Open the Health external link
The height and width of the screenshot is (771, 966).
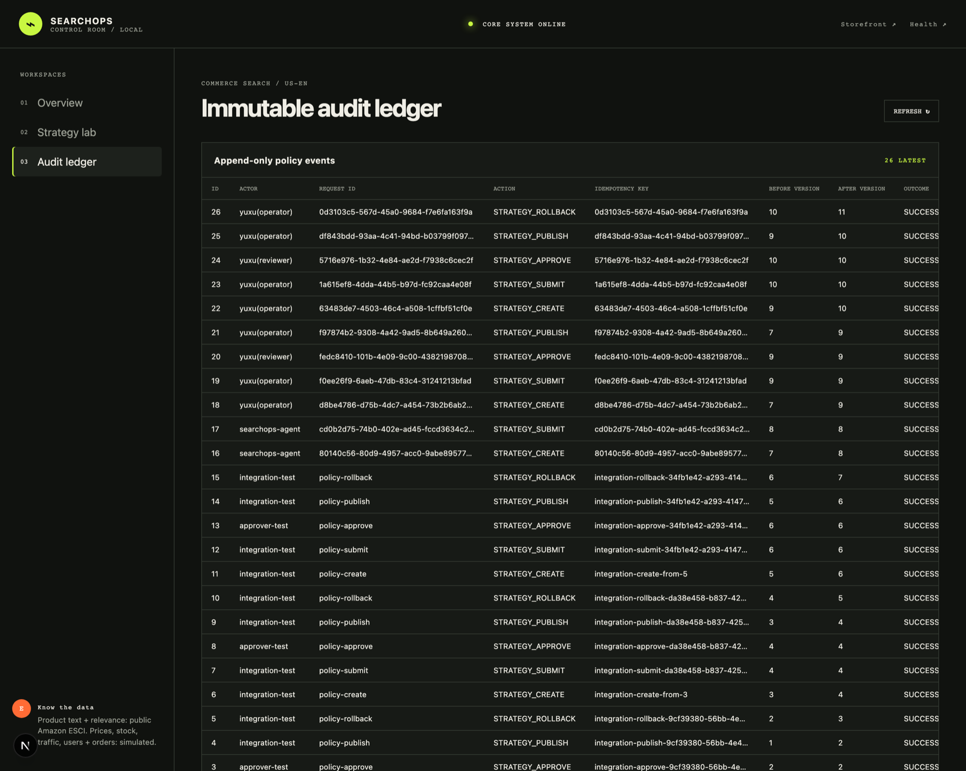point(928,24)
